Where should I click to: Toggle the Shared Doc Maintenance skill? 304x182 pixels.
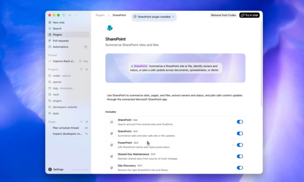click(240, 156)
